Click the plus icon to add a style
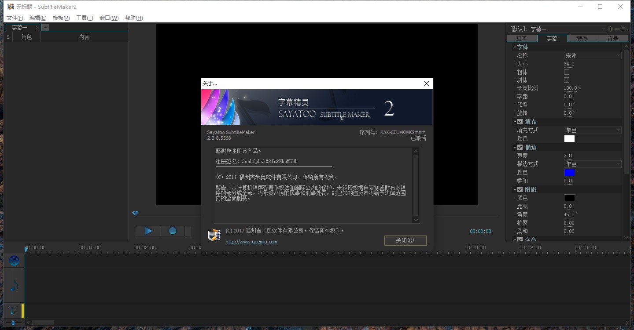The image size is (634, 330). click(611, 29)
